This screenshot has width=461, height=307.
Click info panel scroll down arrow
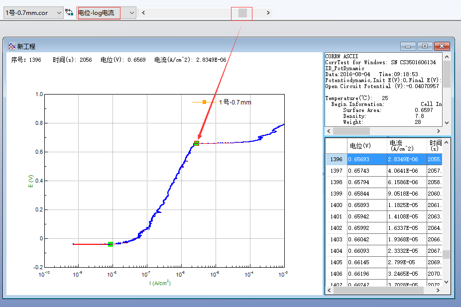click(x=447, y=123)
